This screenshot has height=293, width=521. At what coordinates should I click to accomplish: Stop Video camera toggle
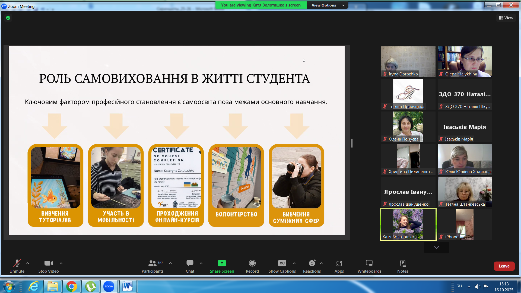click(49, 266)
